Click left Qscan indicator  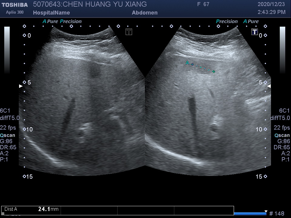8,135
